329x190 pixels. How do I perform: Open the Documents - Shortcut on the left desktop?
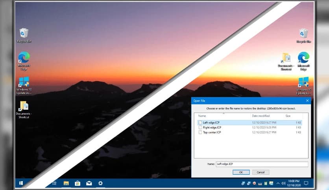[x=24, y=107]
